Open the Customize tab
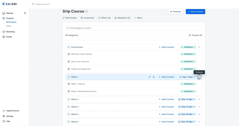This screenshot has width=239, height=126. (87, 18)
